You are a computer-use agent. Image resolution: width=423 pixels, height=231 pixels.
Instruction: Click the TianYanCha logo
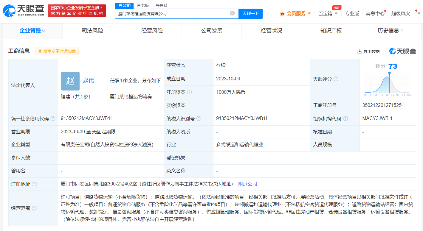tap(23, 10)
